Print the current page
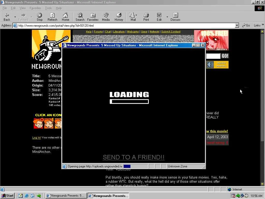This screenshot has width=265, height=199. 146,17
